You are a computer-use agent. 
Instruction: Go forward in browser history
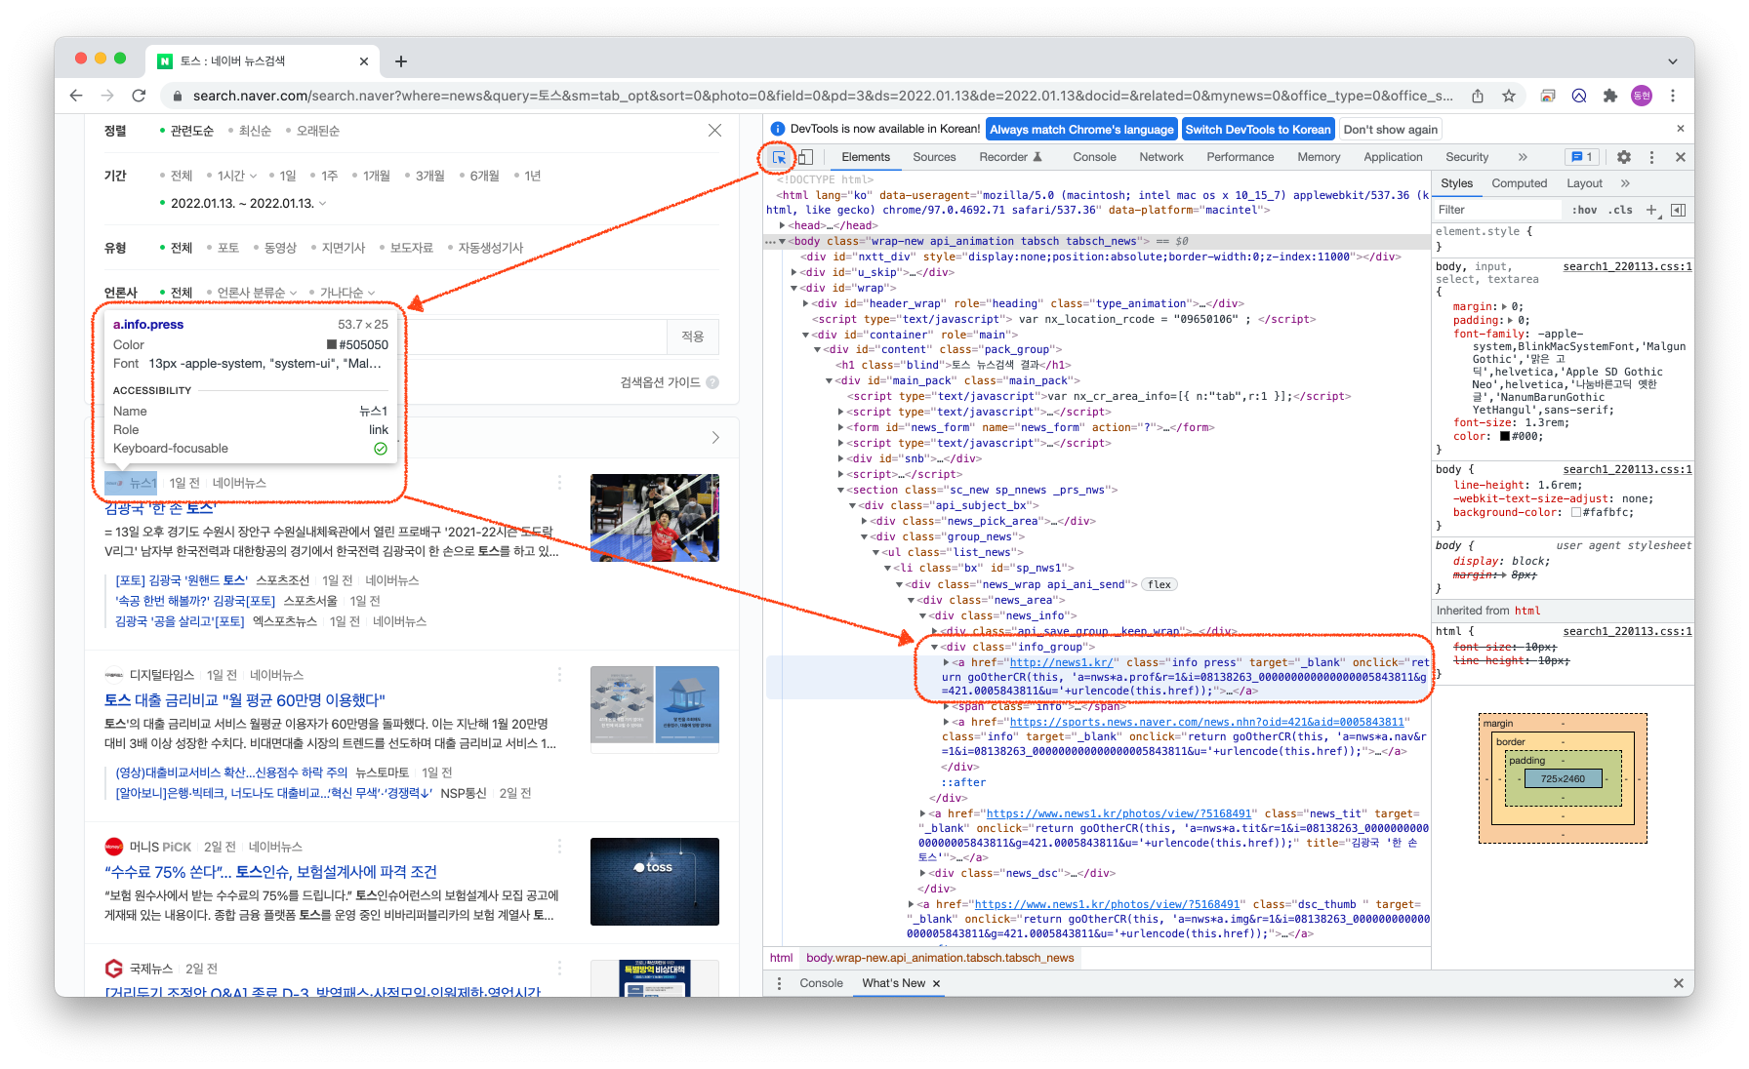coord(107,96)
